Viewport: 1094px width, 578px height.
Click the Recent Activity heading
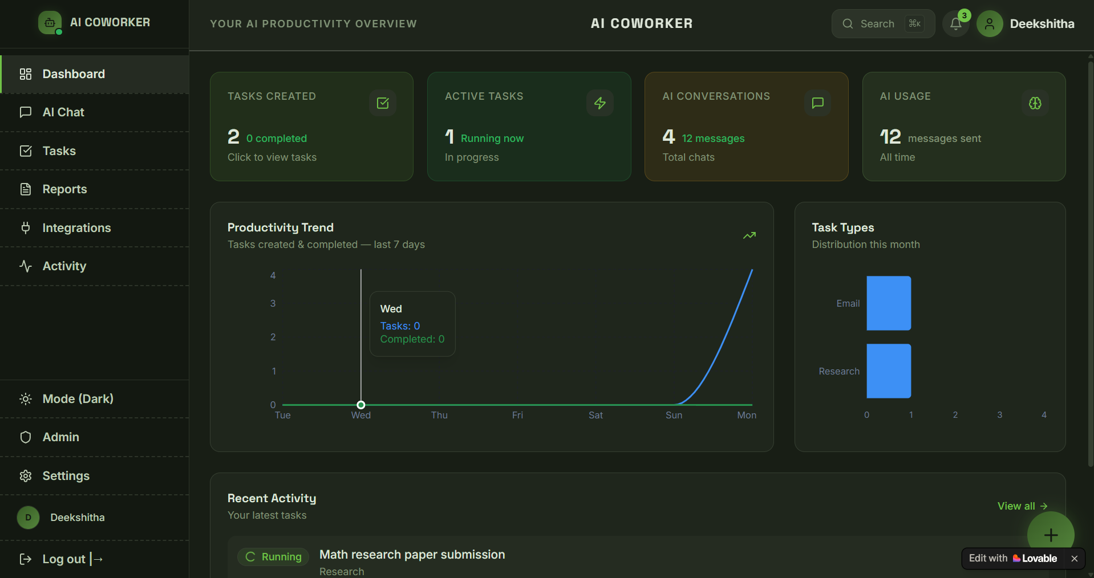pyautogui.click(x=272, y=498)
